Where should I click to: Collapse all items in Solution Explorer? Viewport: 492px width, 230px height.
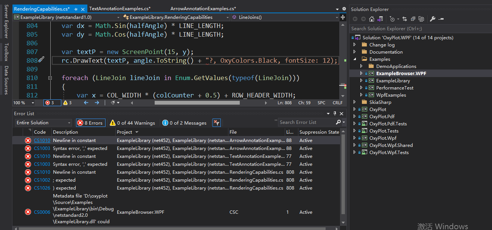tap(413, 19)
